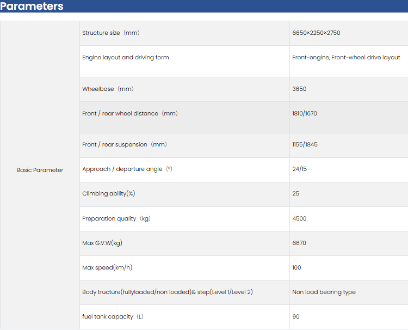
Task: Select the 3650 wheelbase value
Action: [300, 89]
